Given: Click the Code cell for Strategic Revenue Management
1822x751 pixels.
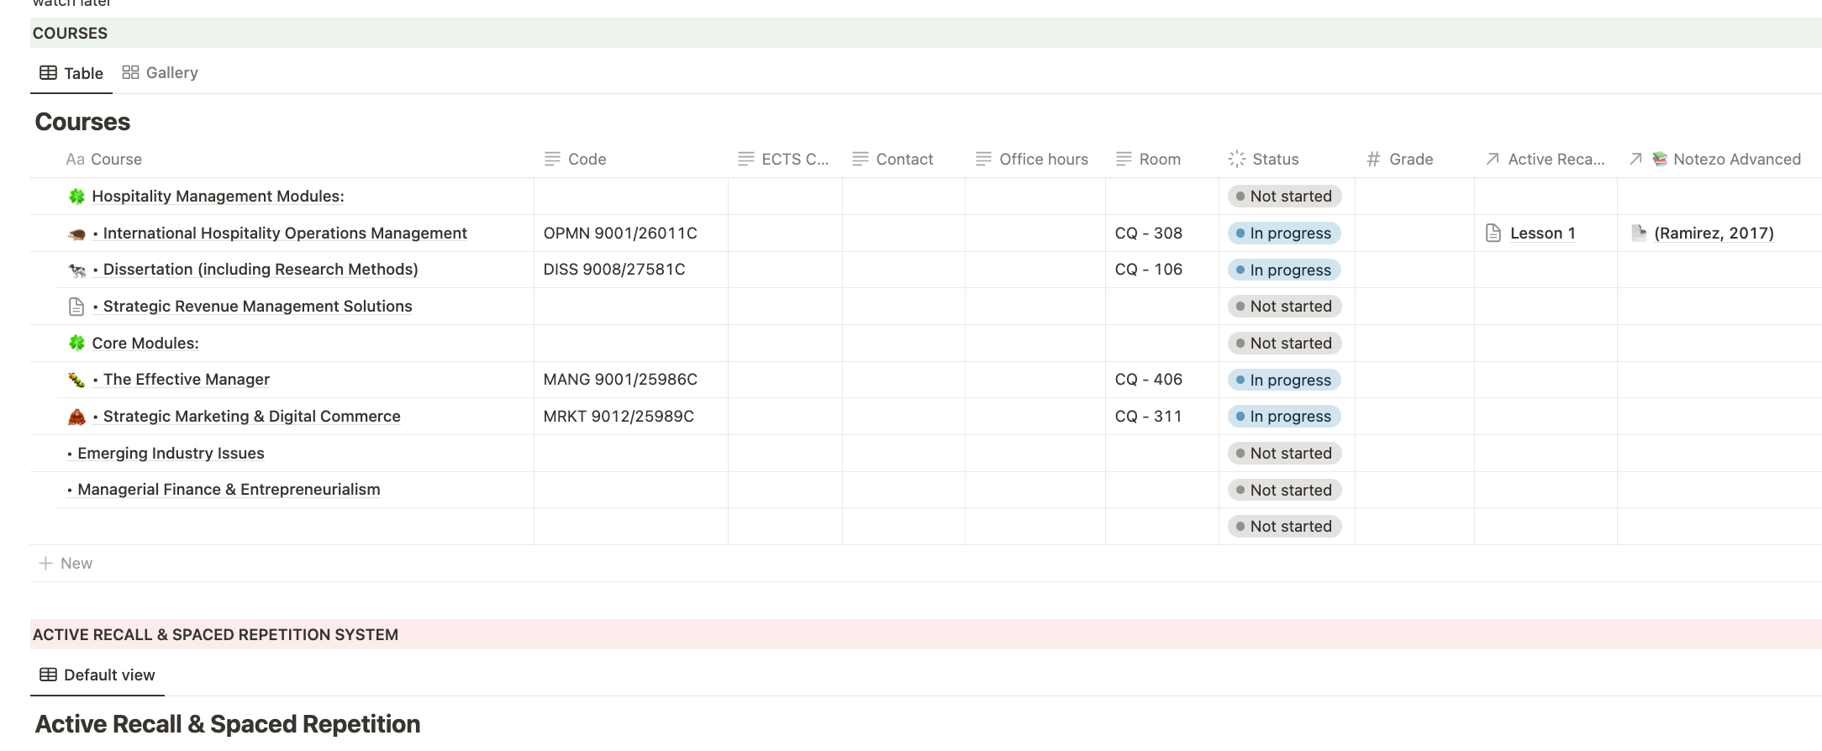Looking at the screenshot, I should pyautogui.click(x=630, y=307).
